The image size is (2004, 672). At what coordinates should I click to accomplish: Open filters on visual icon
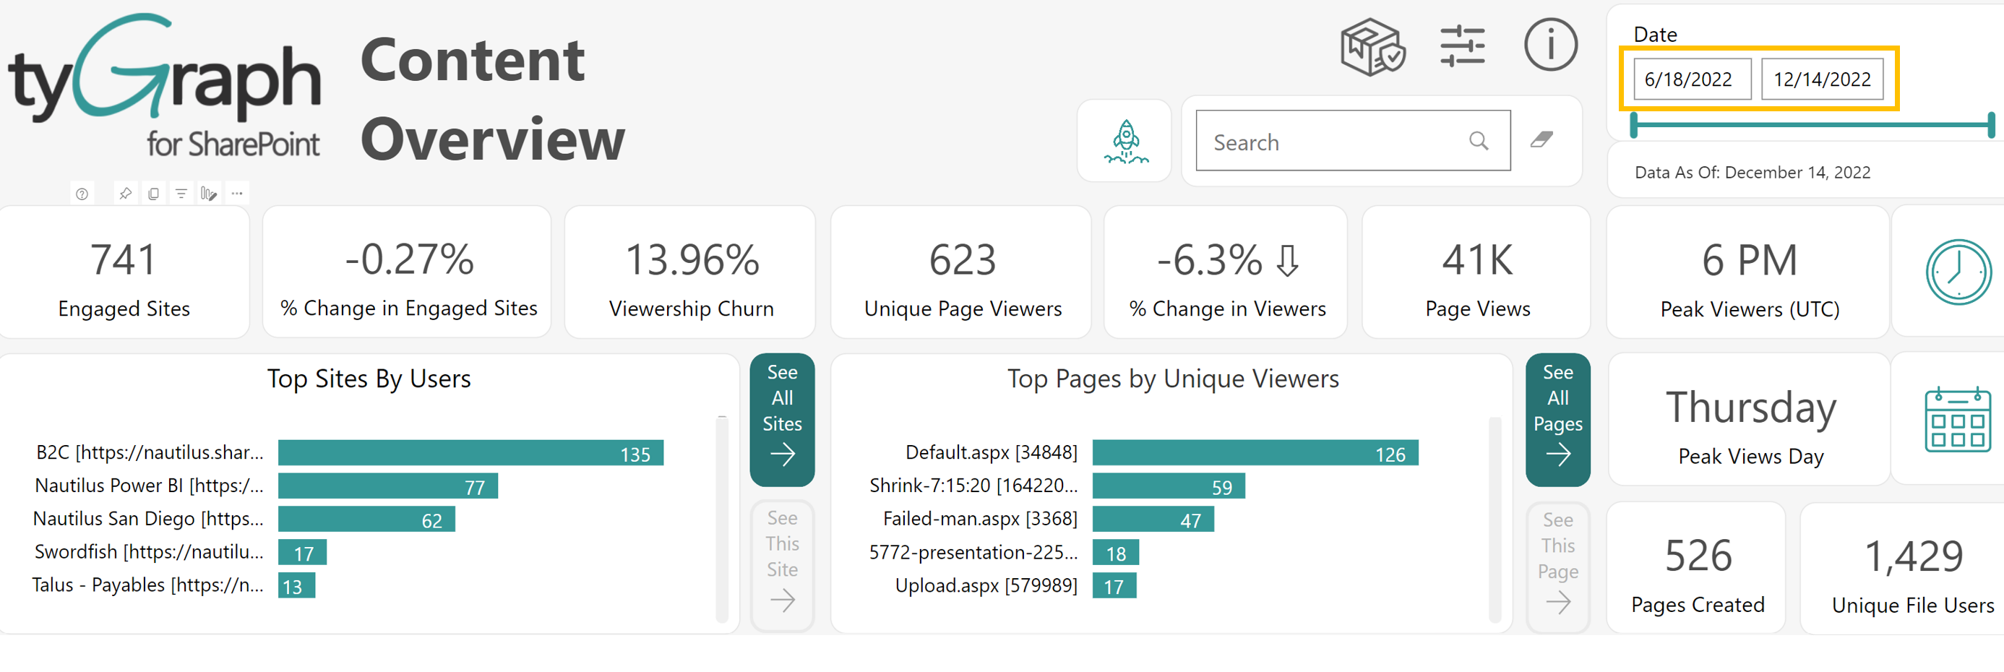click(x=181, y=194)
